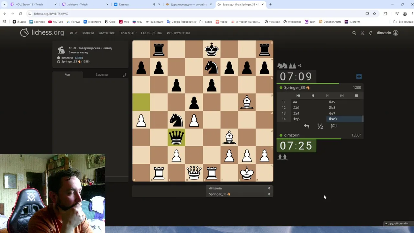
Task: Open the YouTube bookmark
Action: click(56, 22)
